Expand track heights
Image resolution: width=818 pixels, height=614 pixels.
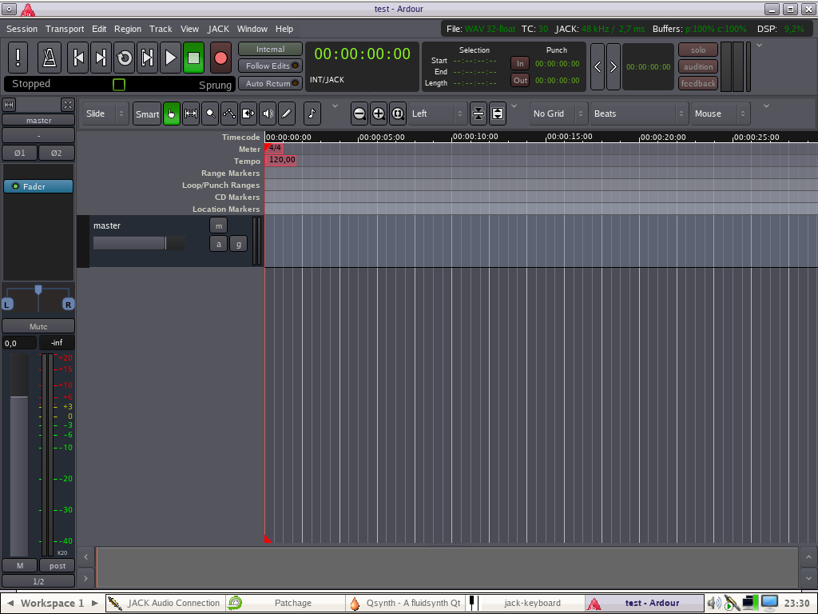tap(498, 114)
